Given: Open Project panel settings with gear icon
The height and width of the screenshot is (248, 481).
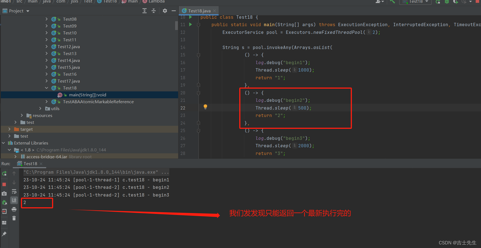Looking at the screenshot, I should 165,11.
